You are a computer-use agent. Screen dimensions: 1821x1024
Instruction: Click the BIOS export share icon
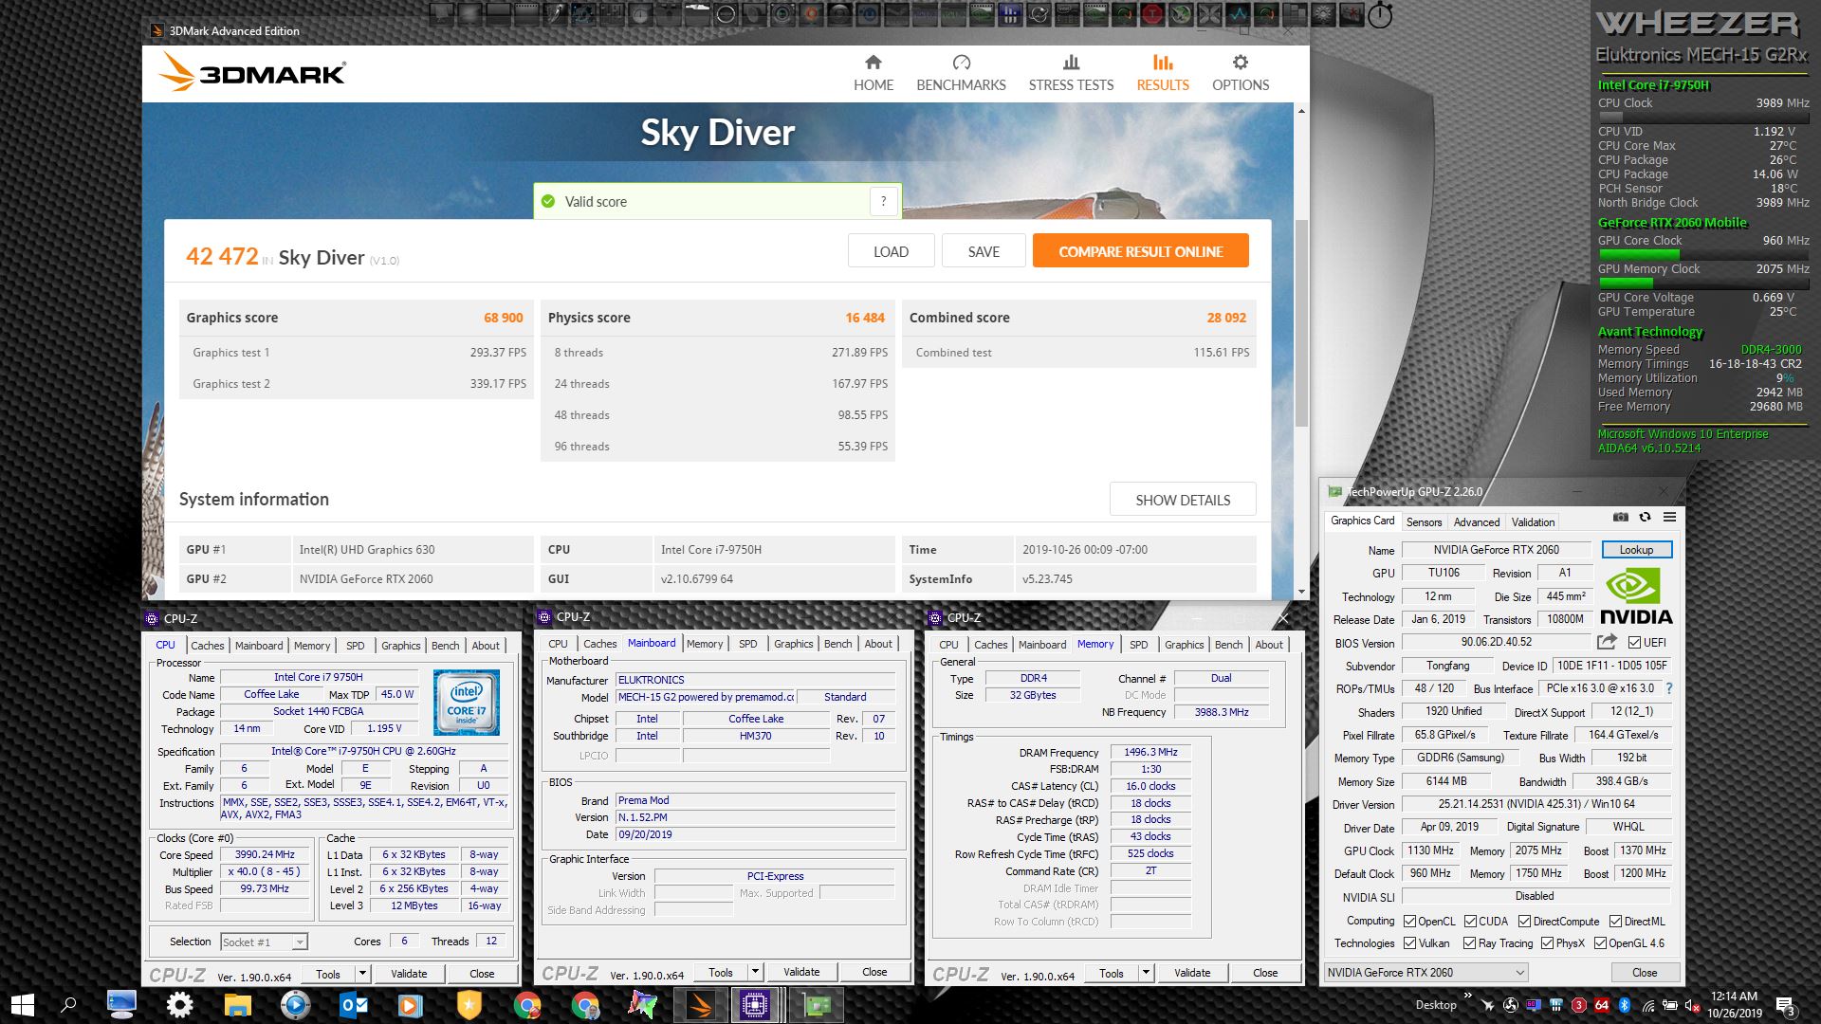coord(1607,642)
